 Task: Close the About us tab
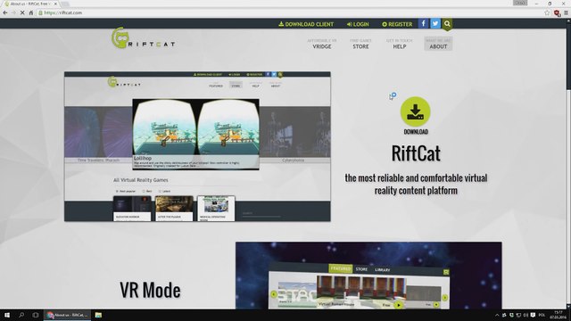pyautogui.click(x=55, y=4)
